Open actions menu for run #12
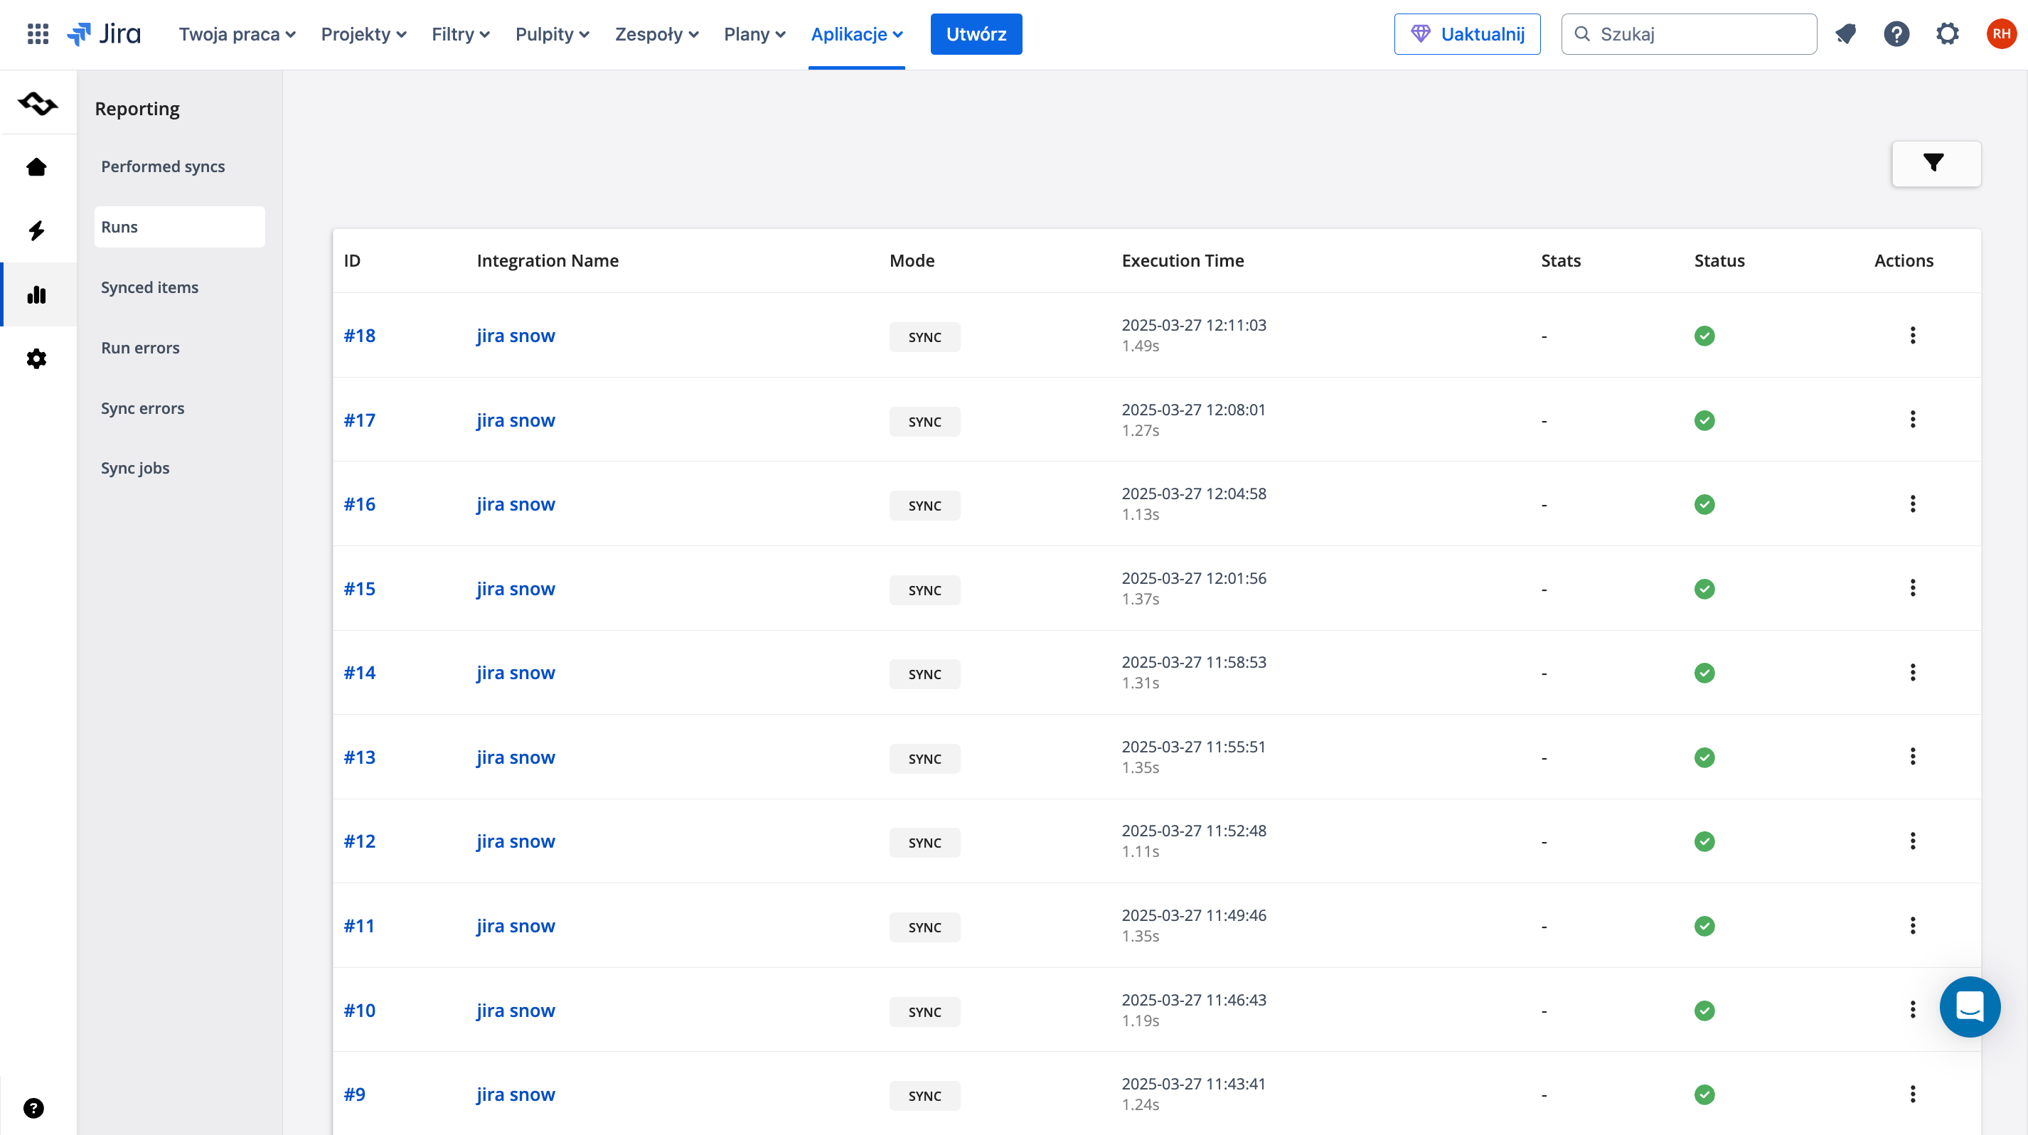This screenshot has height=1135, width=2028. pos(1912,841)
